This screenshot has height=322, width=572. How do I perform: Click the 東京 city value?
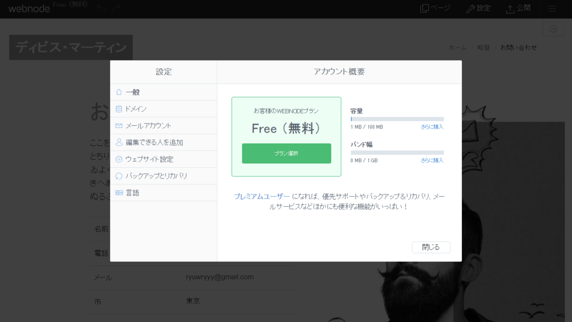(x=193, y=301)
